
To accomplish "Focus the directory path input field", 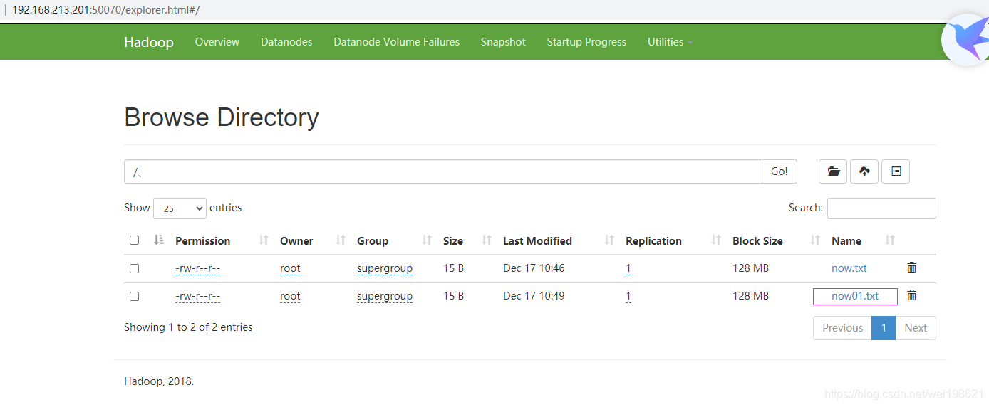I will [x=443, y=171].
